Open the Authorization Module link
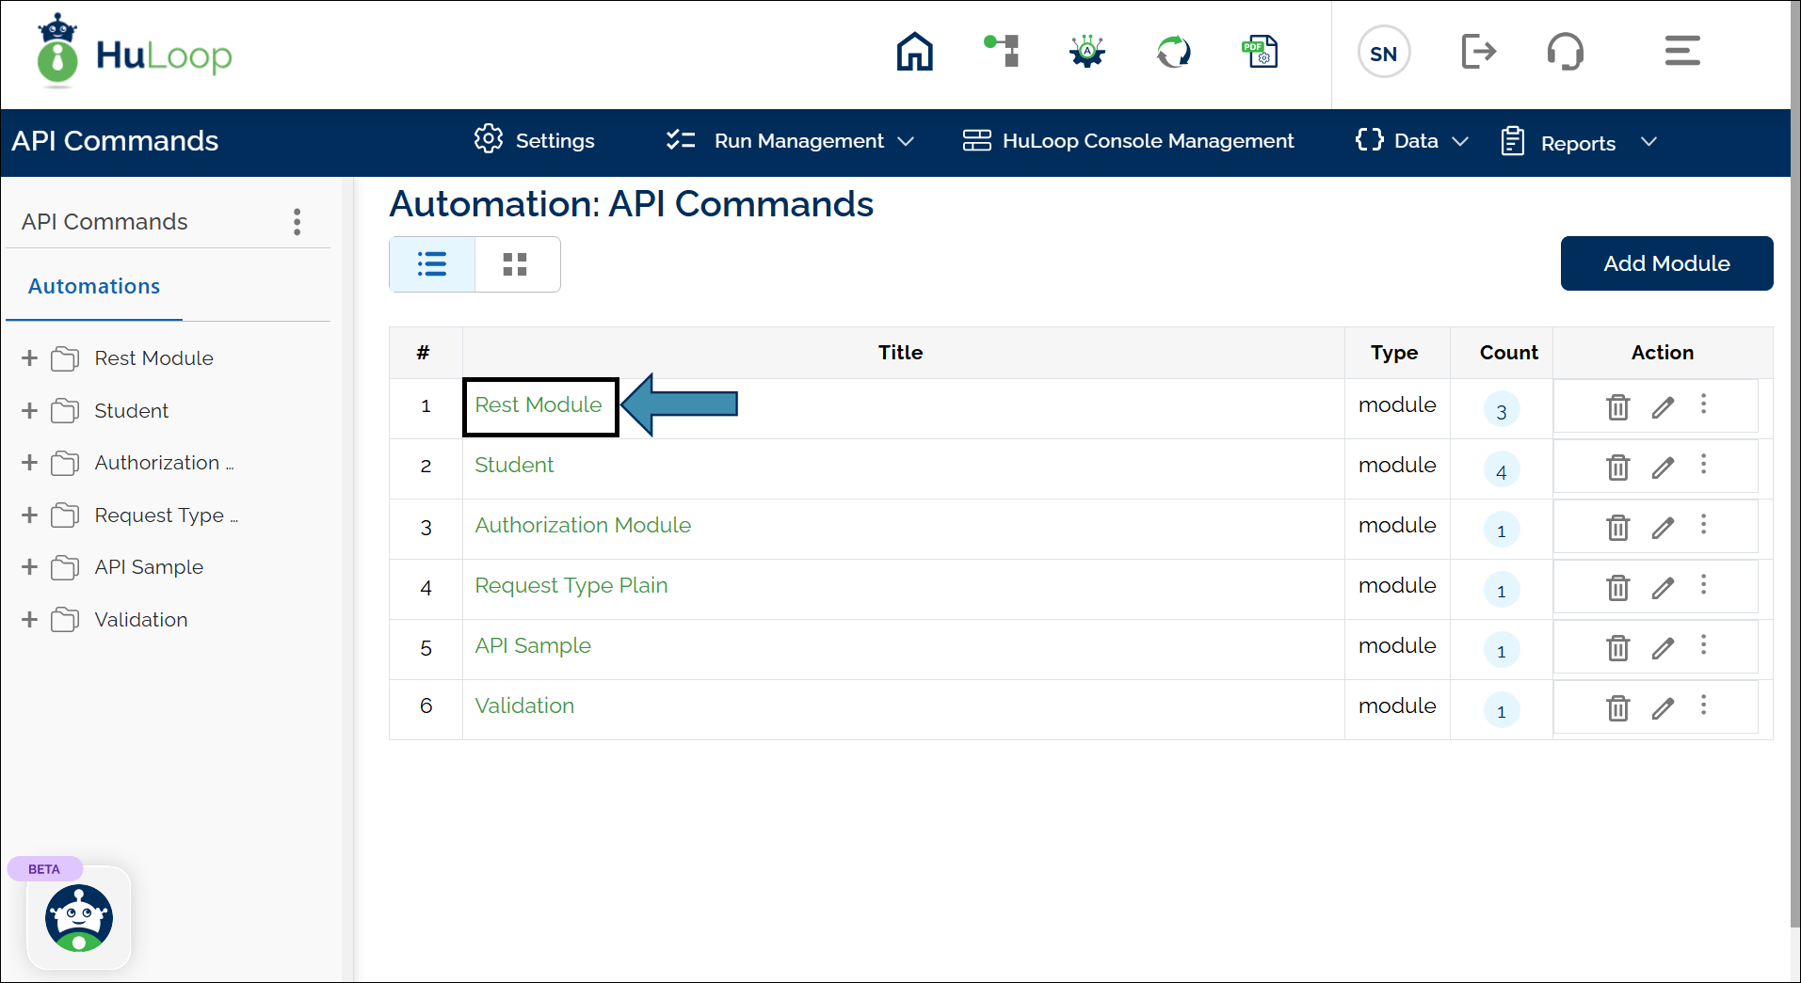The width and height of the screenshot is (1801, 983). tap(582, 525)
